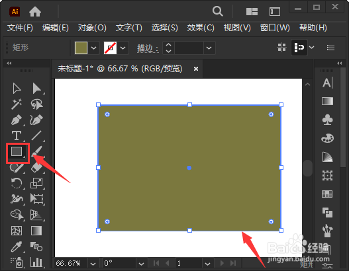This screenshot has height=271, width=349.
Task: Open the 对象(O) menu
Action: pyautogui.click(x=92, y=28)
